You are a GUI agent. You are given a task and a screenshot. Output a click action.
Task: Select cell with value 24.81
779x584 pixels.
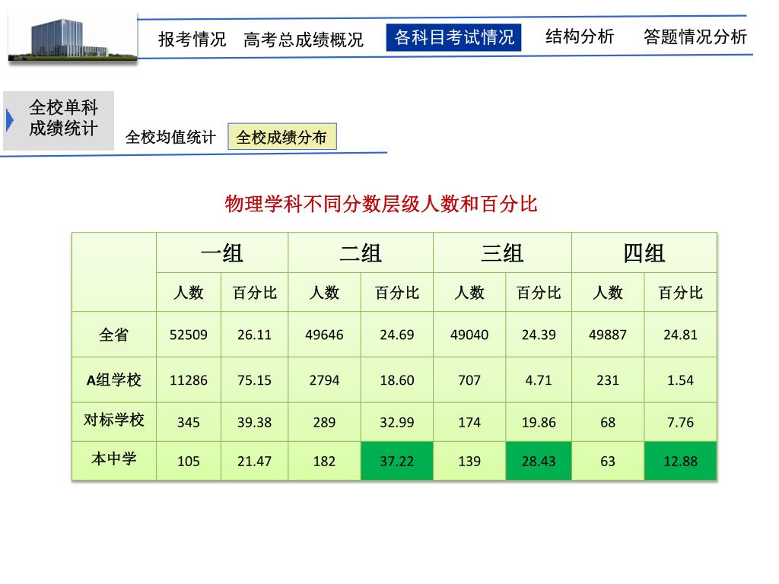(x=681, y=335)
